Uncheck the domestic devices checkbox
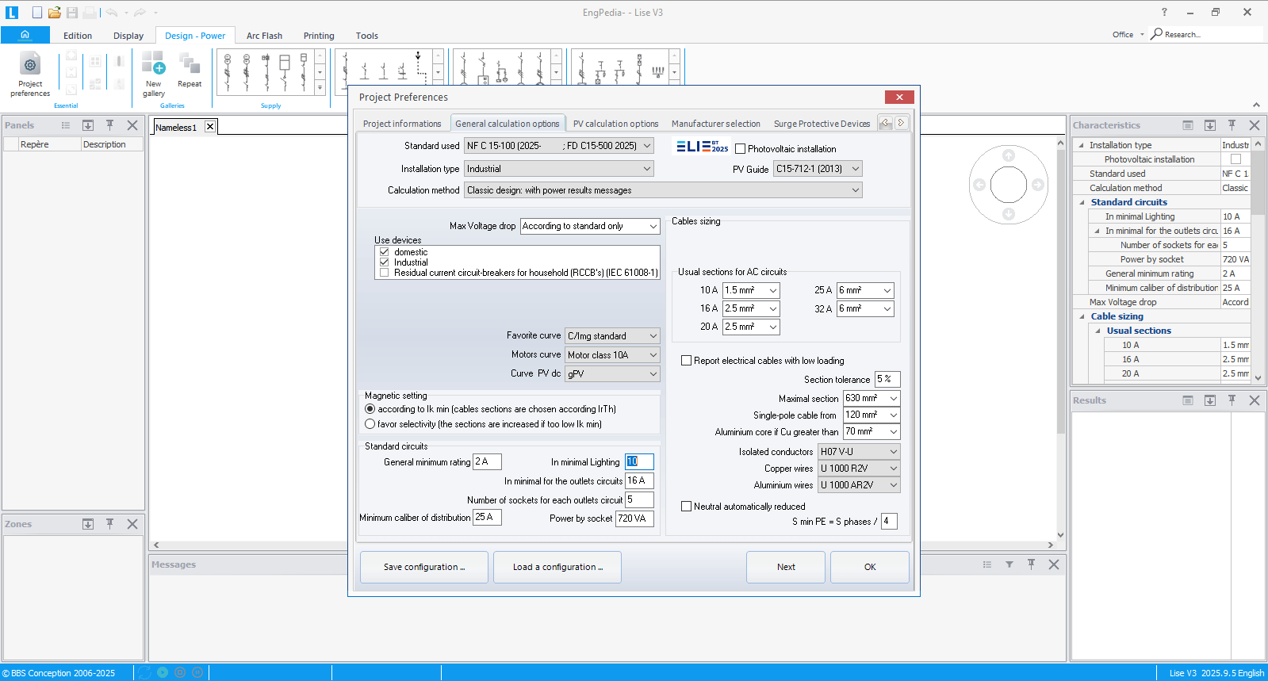The image size is (1268, 681). 385,252
